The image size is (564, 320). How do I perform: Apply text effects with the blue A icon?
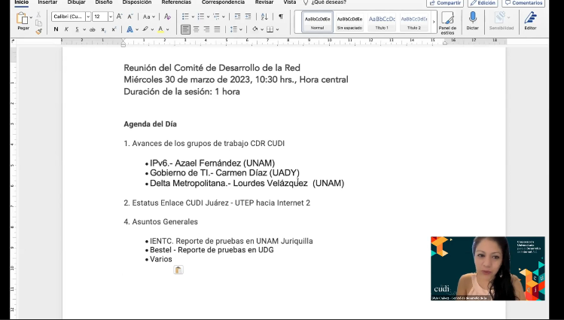[130, 29]
